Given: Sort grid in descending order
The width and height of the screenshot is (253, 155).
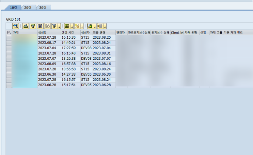Looking at the screenshot, I should tap(33, 26).
